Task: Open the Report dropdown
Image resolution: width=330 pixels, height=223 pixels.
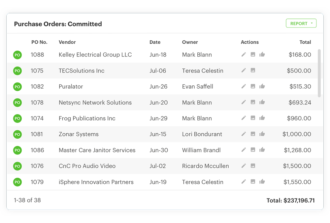Action: pyautogui.click(x=301, y=23)
